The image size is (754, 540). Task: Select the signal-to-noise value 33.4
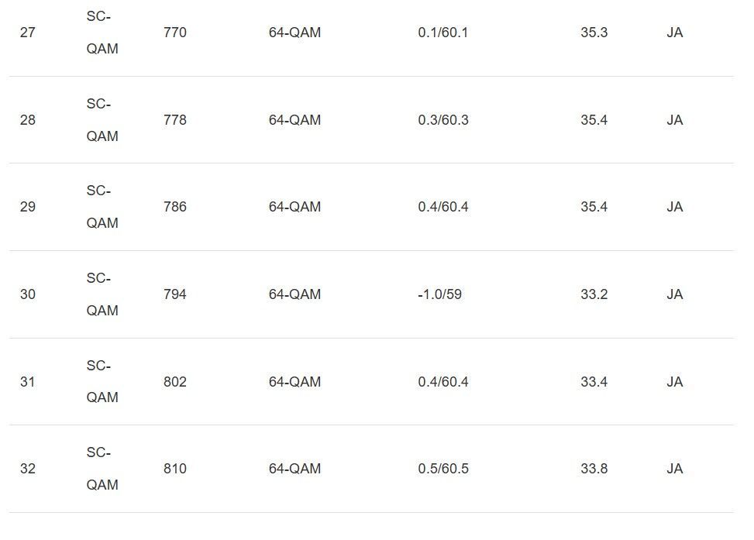click(x=594, y=382)
